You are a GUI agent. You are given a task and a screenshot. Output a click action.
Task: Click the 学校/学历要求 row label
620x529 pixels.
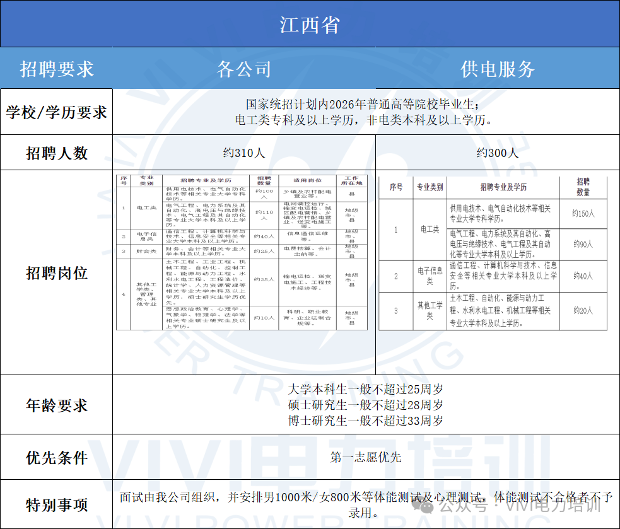[56, 112]
